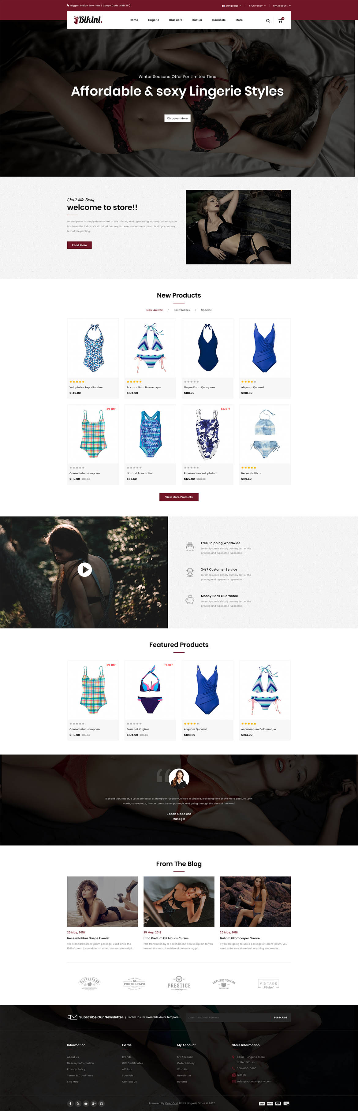This screenshot has width=358, height=1111.
Task: Expand the Currency dropdown
Action: (x=257, y=6)
